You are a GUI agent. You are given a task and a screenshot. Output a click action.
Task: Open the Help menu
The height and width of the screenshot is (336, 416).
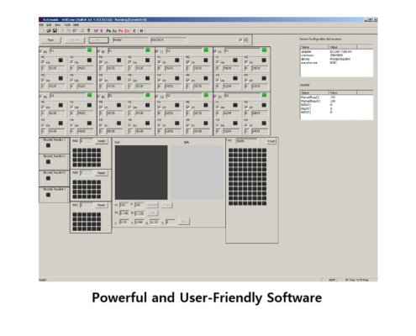coord(76,25)
